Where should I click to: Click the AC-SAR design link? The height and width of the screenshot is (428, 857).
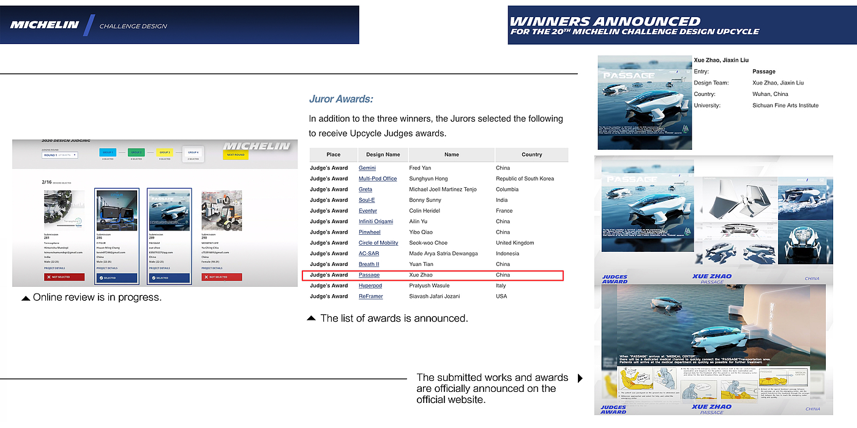(369, 254)
